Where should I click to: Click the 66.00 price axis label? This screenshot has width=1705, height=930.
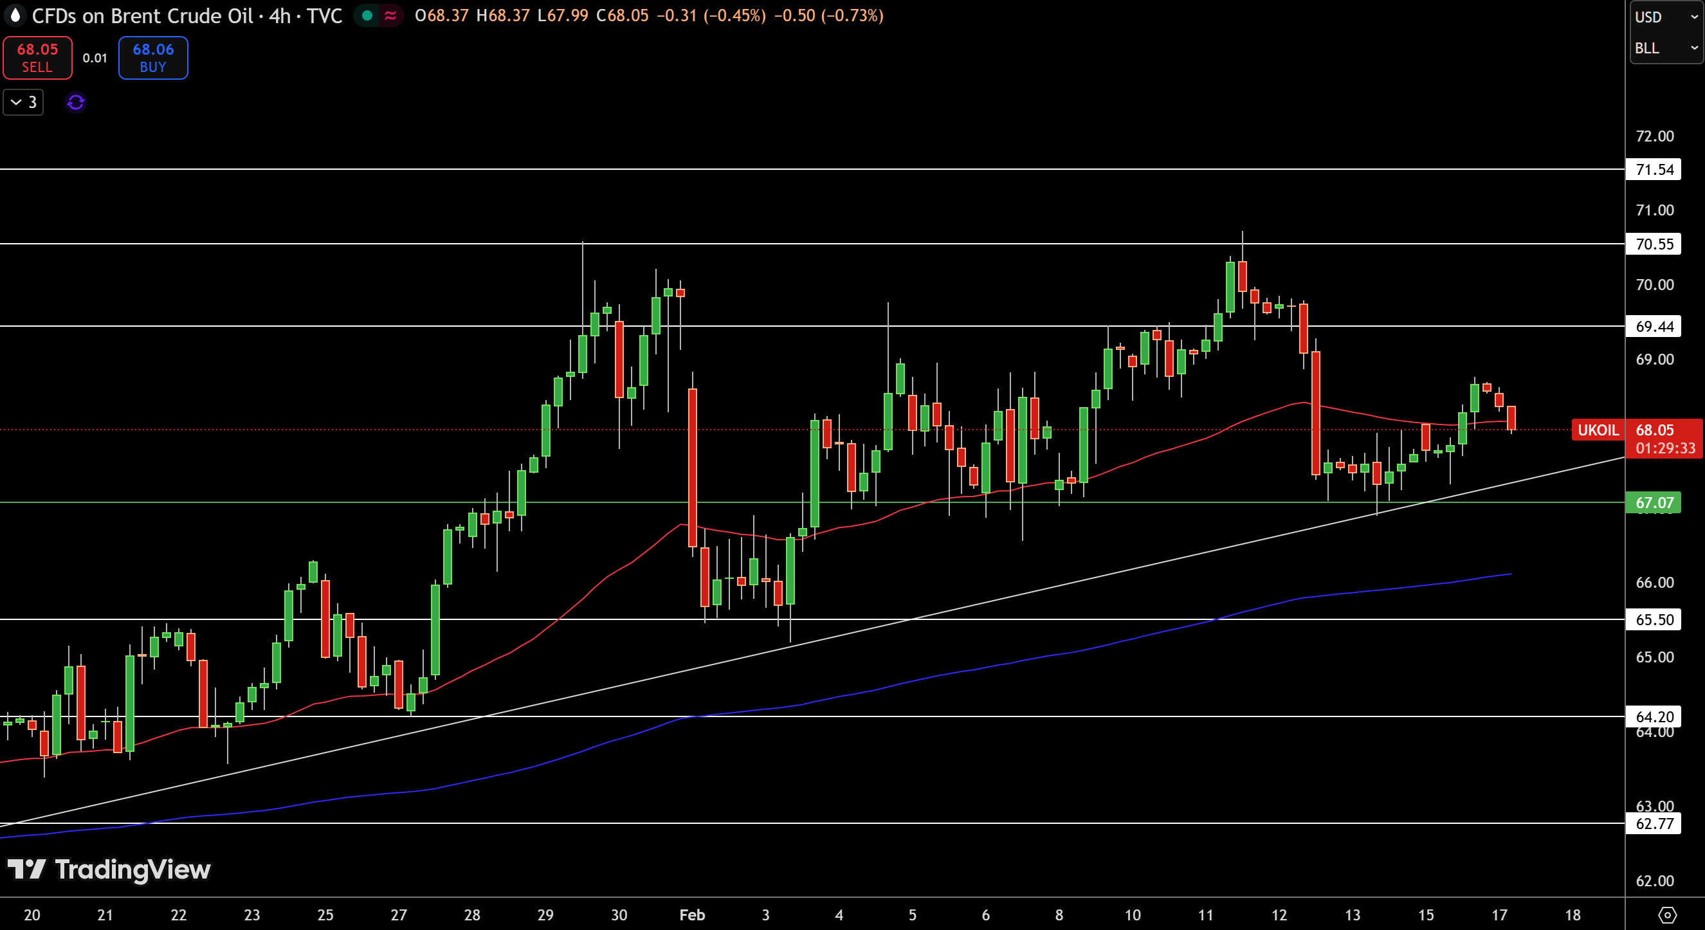pos(1655,583)
